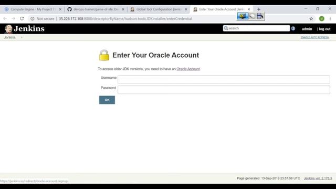Close the Compute Engine tab
336x189 pixels.
point(60,9)
